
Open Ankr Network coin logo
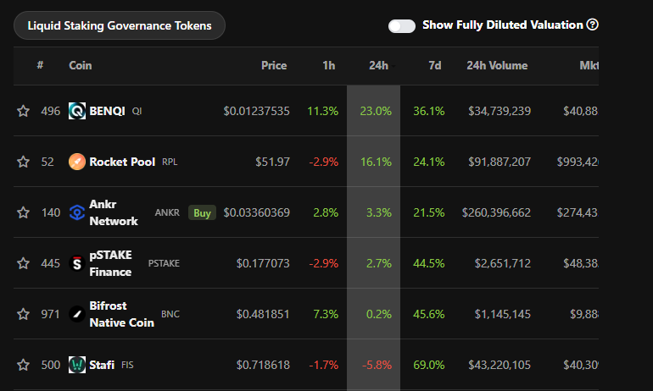tap(77, 212)
